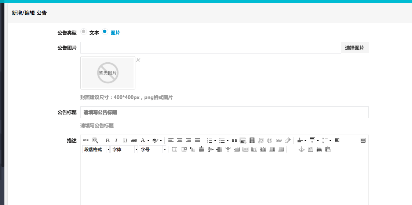
Task: Insert a bulleted list
Action: click(x=222, y=140)
